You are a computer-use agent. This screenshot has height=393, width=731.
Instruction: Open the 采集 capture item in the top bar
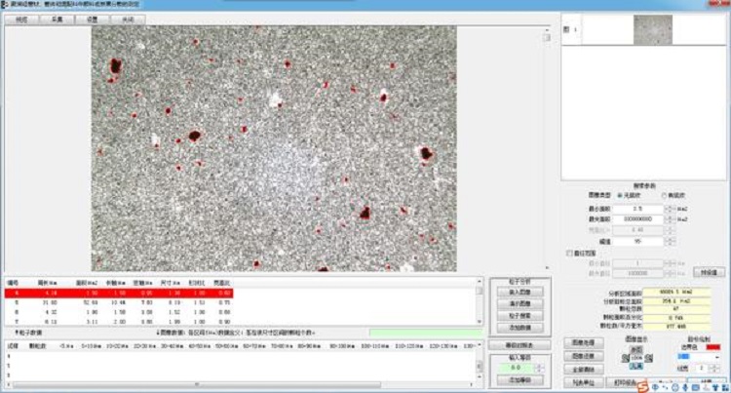click(57, 19)
